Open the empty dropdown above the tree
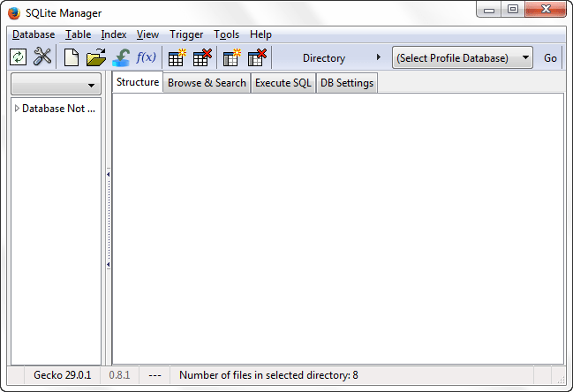This screenshot has height=392, width=573. click(x=56, y=84)
